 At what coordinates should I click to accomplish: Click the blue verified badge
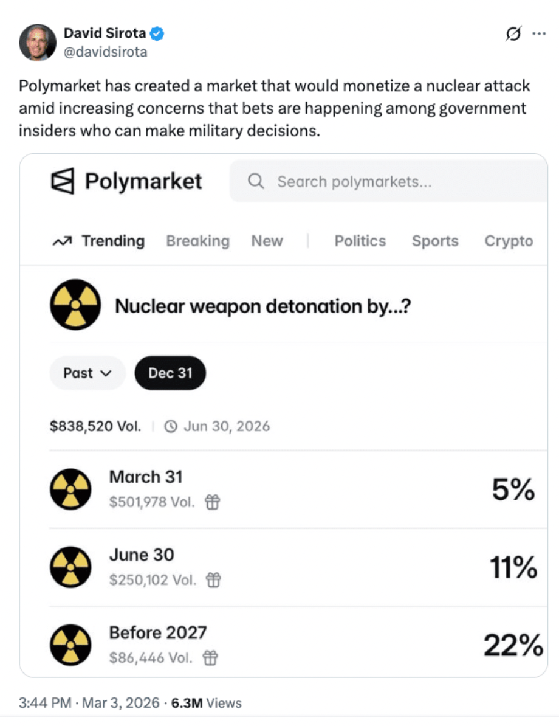pos(157,34)
